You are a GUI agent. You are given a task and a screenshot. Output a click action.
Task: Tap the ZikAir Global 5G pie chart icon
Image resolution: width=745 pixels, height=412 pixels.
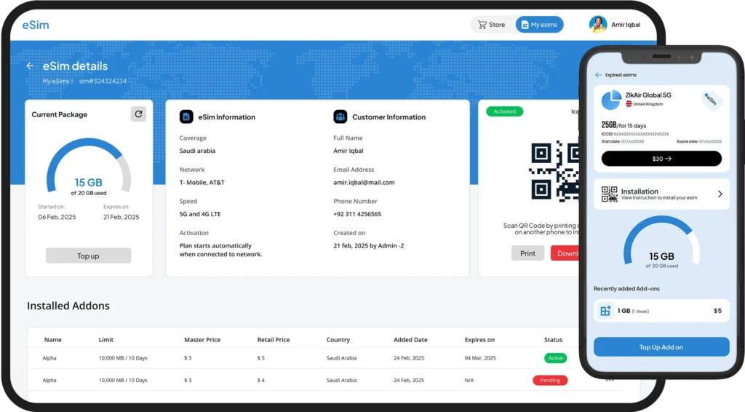tap(611, 100)
